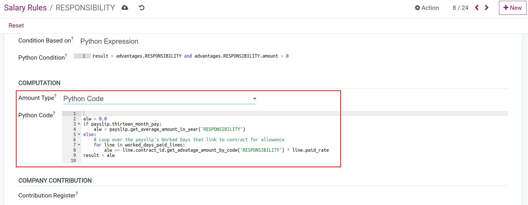Click line number 10 in the gutter
528x205 pixels.
(73, 161)
